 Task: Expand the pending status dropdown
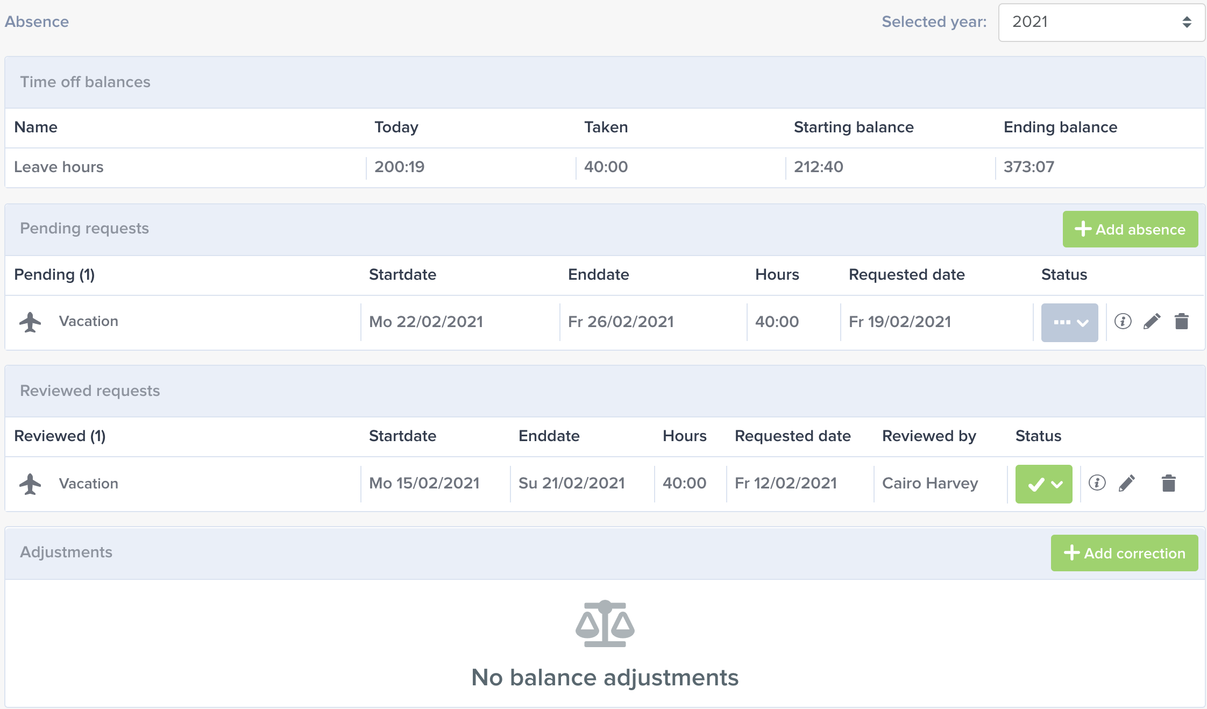tap(1069, 322)
